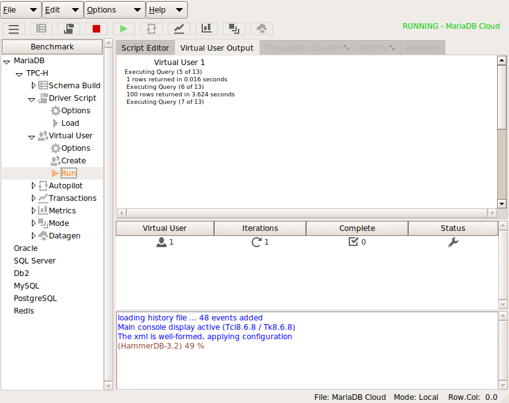Viewport: 509px width, 403px height.
Task: Click the Datagen toolbar icon
Action: (x=262, y=29)
